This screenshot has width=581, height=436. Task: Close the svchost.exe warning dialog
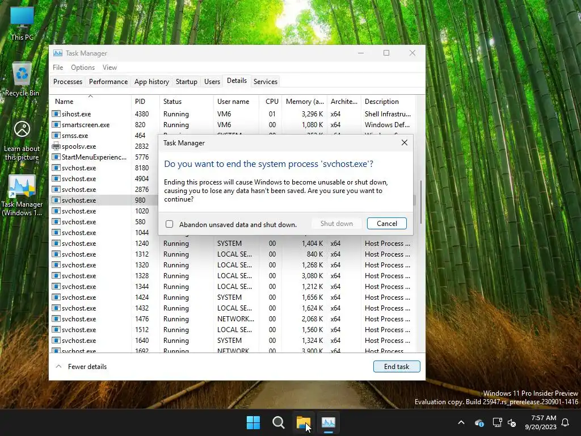click(404, 142)
